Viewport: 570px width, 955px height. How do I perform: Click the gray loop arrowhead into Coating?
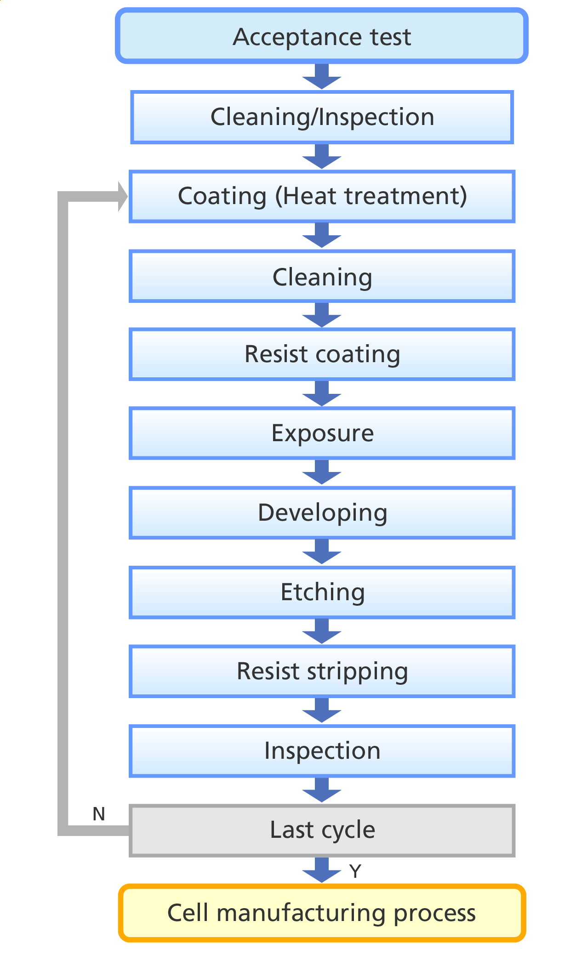[x=122, y=197]
